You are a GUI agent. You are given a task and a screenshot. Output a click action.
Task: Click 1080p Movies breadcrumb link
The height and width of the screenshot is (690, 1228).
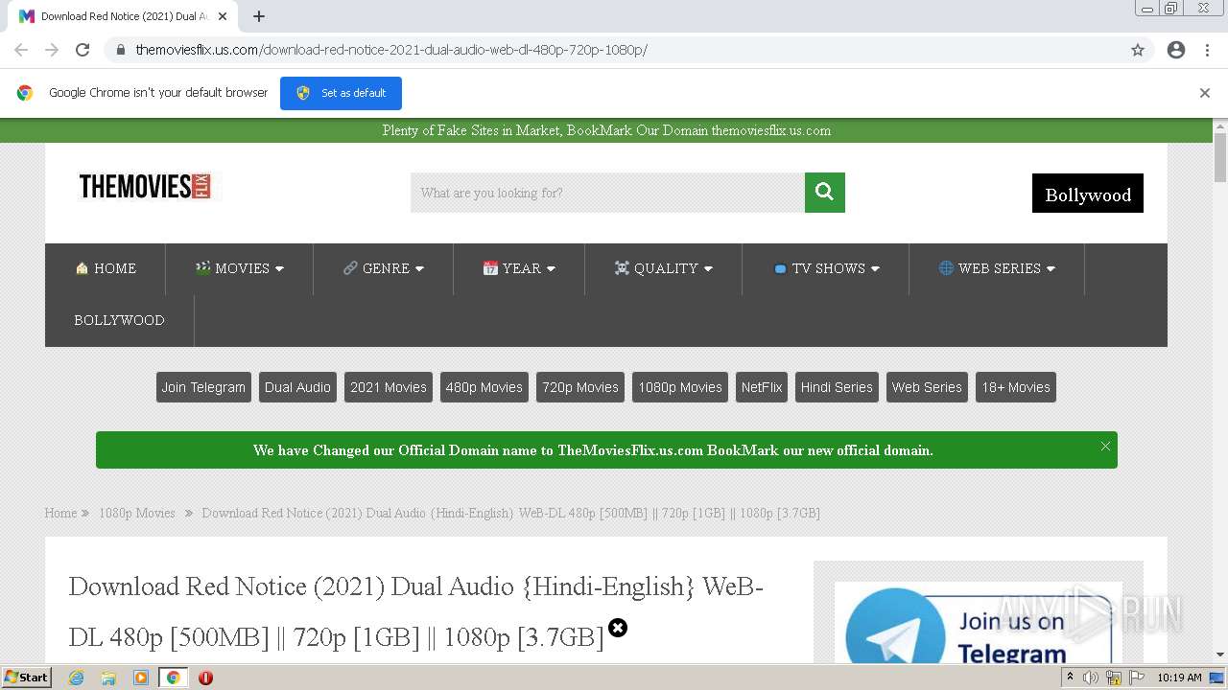[137, 514]
